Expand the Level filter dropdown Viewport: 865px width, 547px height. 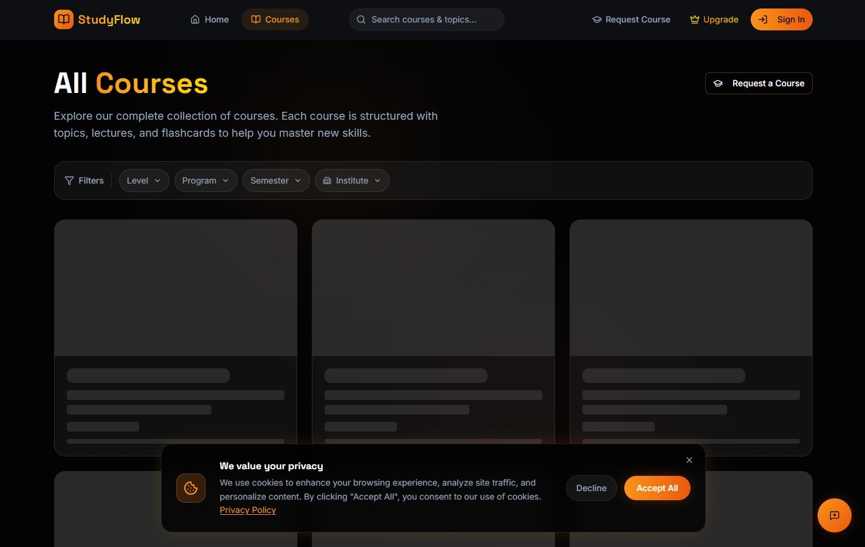click(144, 181)
